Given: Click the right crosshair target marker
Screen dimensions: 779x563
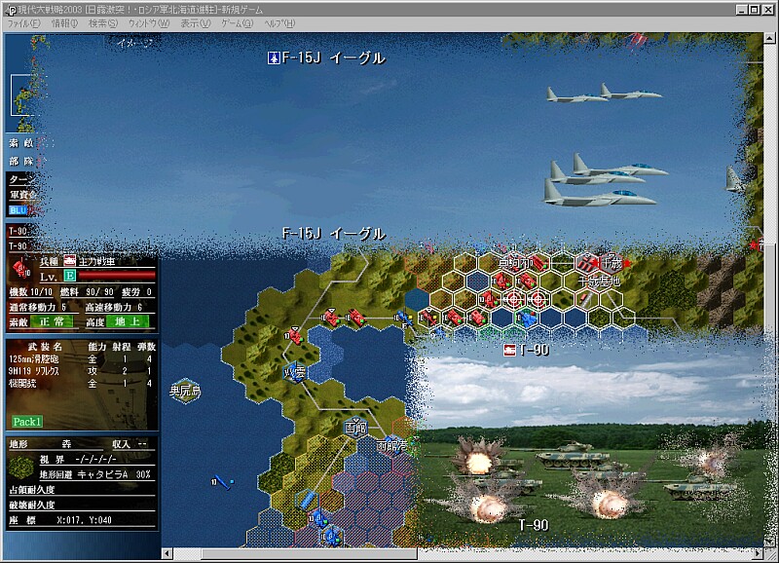Looking at the screenshot, I should [x=538, y=300].
